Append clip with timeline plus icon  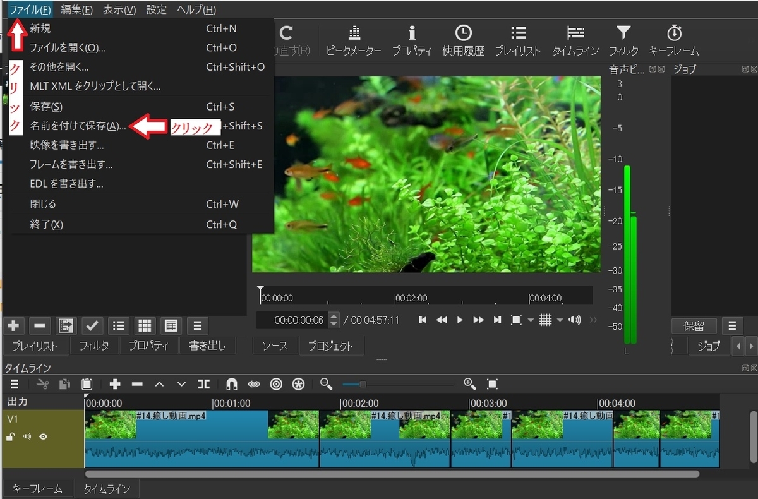[115, 384]
